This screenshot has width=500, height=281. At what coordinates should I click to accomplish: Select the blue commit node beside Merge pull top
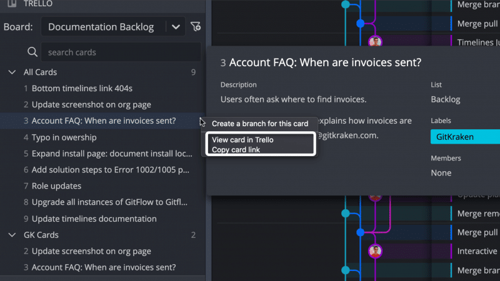tap(361, 23)
